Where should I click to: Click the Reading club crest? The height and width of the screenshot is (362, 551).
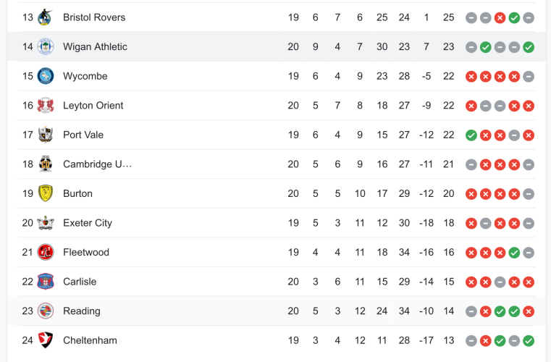pos(46,311)
